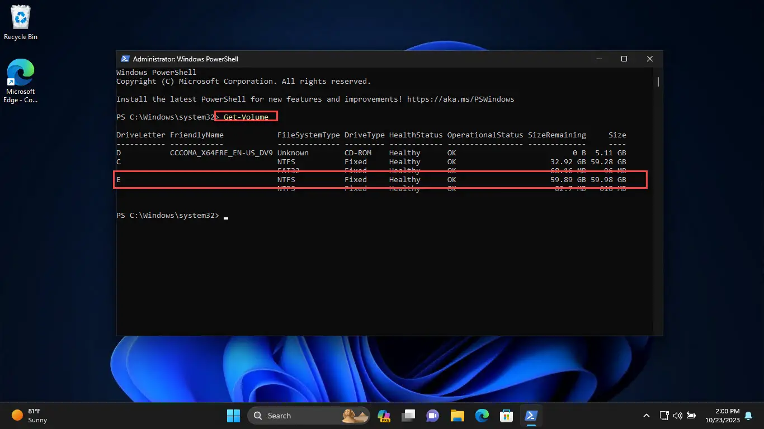Click the taskbar Search box
This screenshot has width=764, height=429.
(x=310, y=416)
